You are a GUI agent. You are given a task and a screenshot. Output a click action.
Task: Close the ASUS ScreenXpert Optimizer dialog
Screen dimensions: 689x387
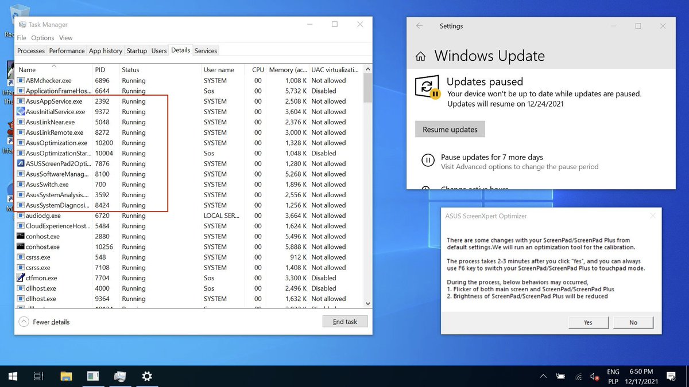point(652,216)
